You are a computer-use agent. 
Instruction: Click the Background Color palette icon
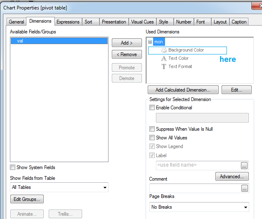pos(164,50)
